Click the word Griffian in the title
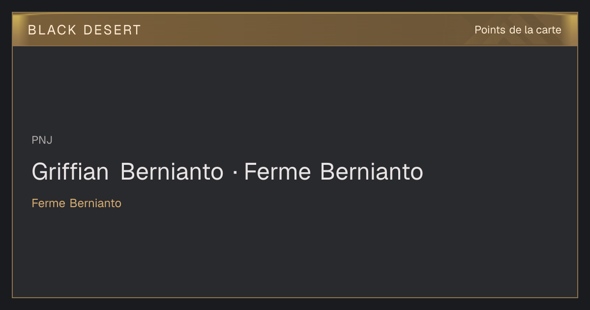590x310 pixels. point(70,172)
